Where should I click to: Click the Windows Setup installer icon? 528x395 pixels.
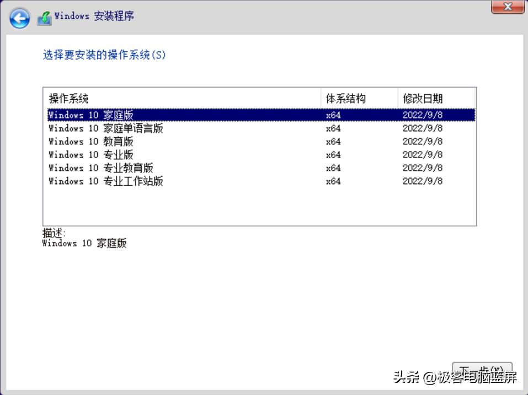(44, 18)
